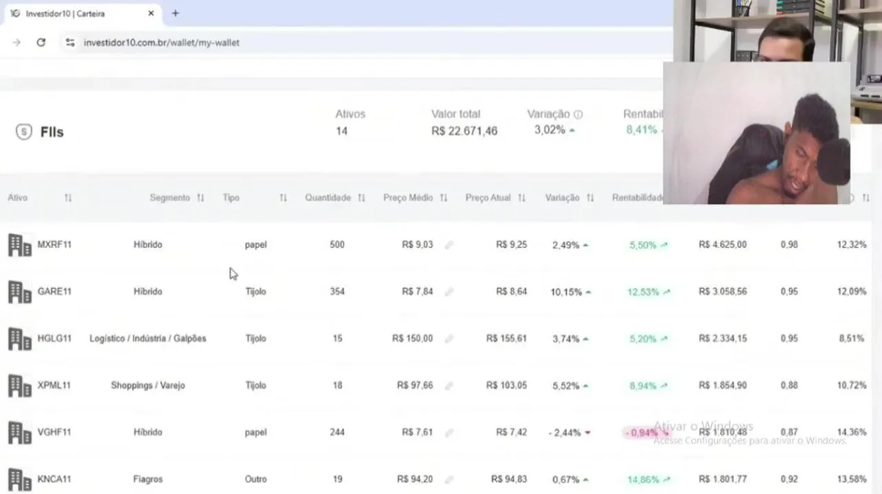Sort table by Segmento column arrows
This screenshot has height=494, width=882.
pyautogui.click(x=201, y=198)
